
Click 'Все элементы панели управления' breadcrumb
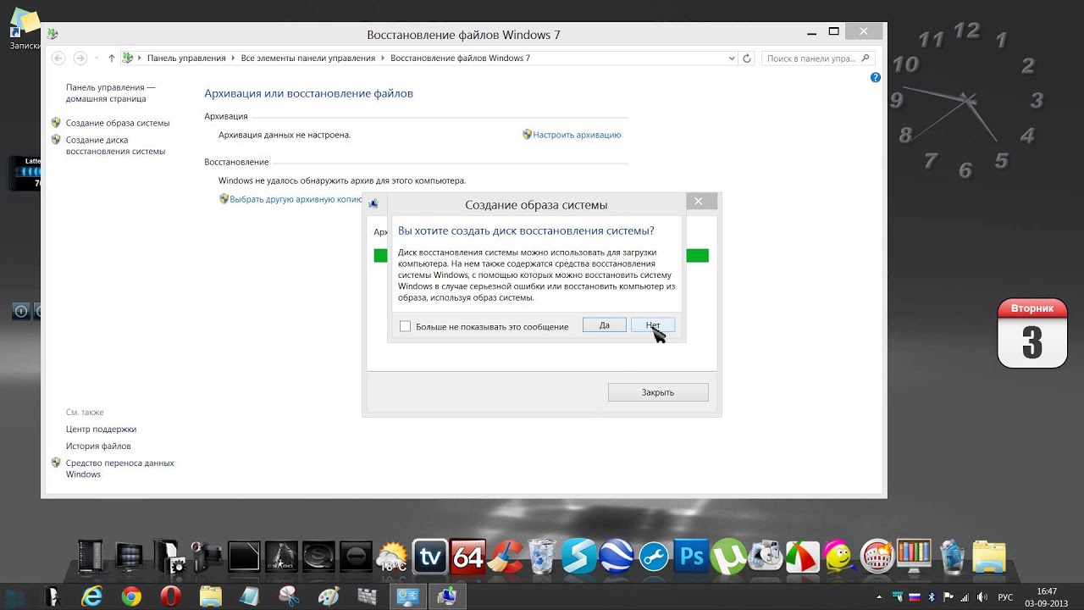(308, 58)
